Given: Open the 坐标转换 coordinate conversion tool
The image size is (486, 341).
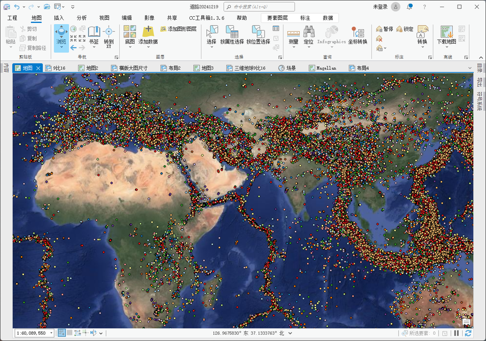Looking at the screenshot, I should (358, 35).
